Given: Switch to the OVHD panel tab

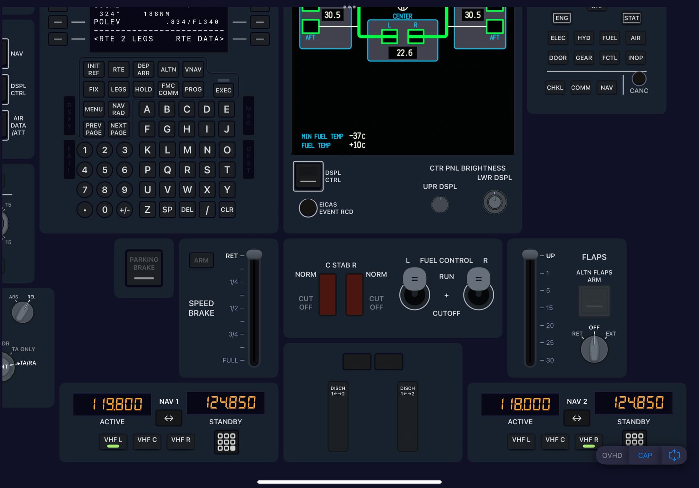Looking at the screenshot, I should pyautogui.click(x=612, y=455).
